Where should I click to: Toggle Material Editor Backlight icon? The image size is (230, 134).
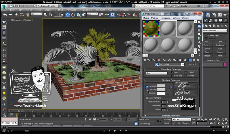[x=199, y=26]
